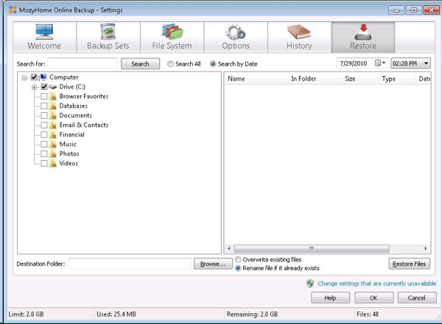Viewport: 442px width, 324px height.
Task: Tick the Documents checkbox
Action: point(44,116)
